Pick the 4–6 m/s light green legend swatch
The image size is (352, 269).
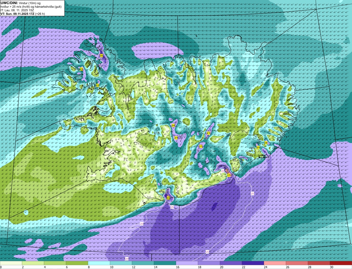tap(55, 263)
